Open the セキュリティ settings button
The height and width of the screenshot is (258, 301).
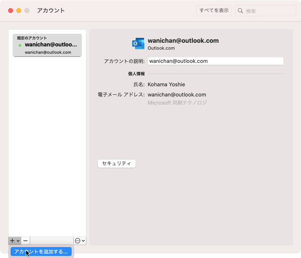116,164
